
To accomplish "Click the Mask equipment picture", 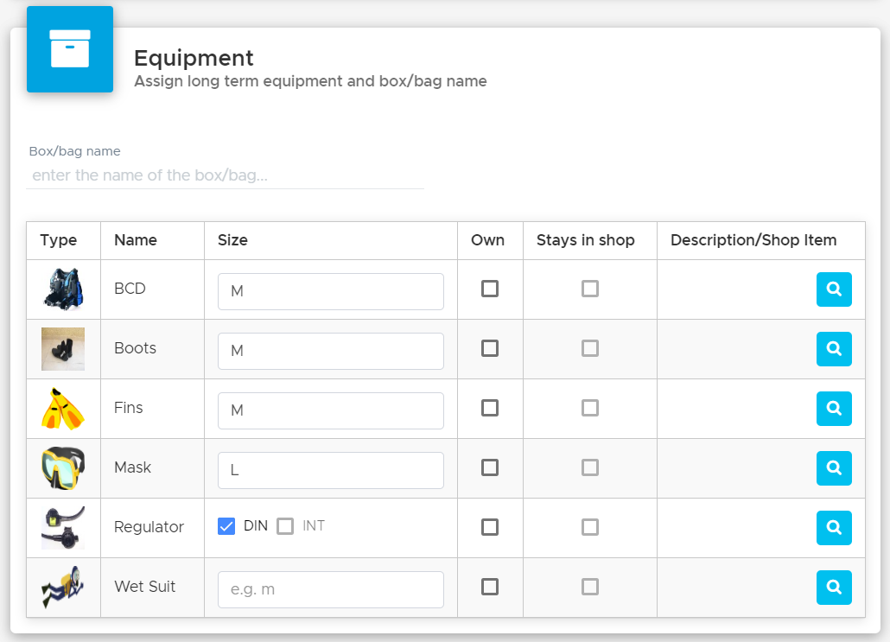I will (63, 468).
